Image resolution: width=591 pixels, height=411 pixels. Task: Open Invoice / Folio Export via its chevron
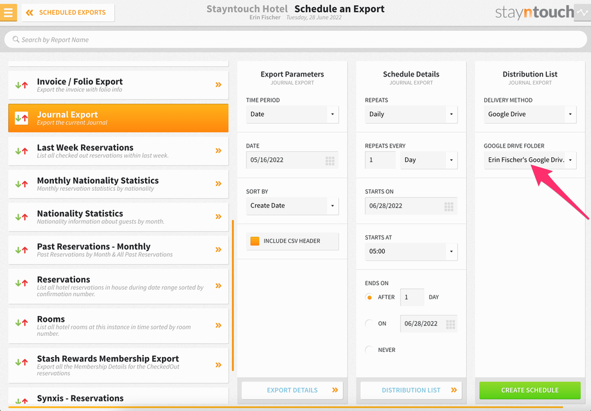point(218,85)
